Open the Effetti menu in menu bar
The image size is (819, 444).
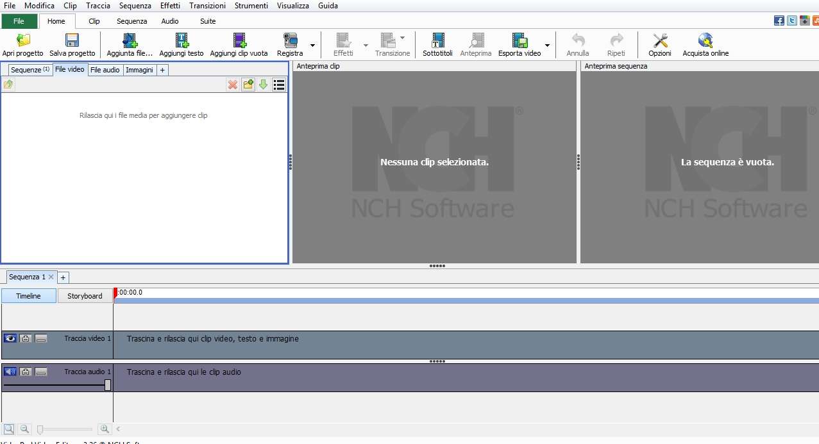click(x=170, y=6)
